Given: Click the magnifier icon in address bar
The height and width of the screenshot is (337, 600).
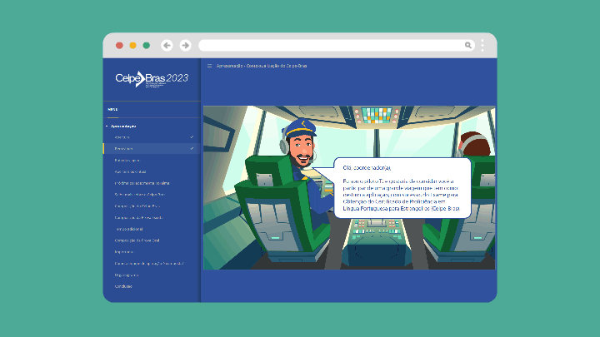Looking at the screenshot, I should click(x=468, y=45).
